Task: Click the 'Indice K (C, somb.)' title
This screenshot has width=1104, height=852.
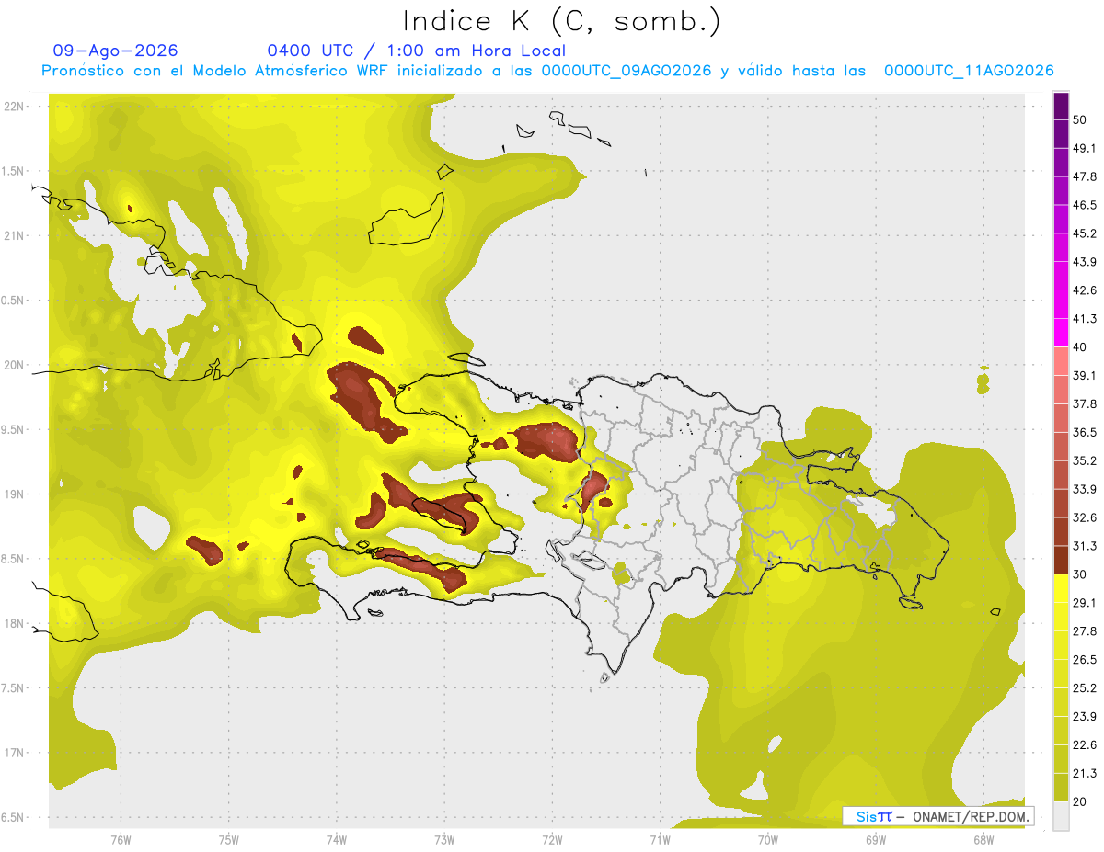Action: (562, 22)
